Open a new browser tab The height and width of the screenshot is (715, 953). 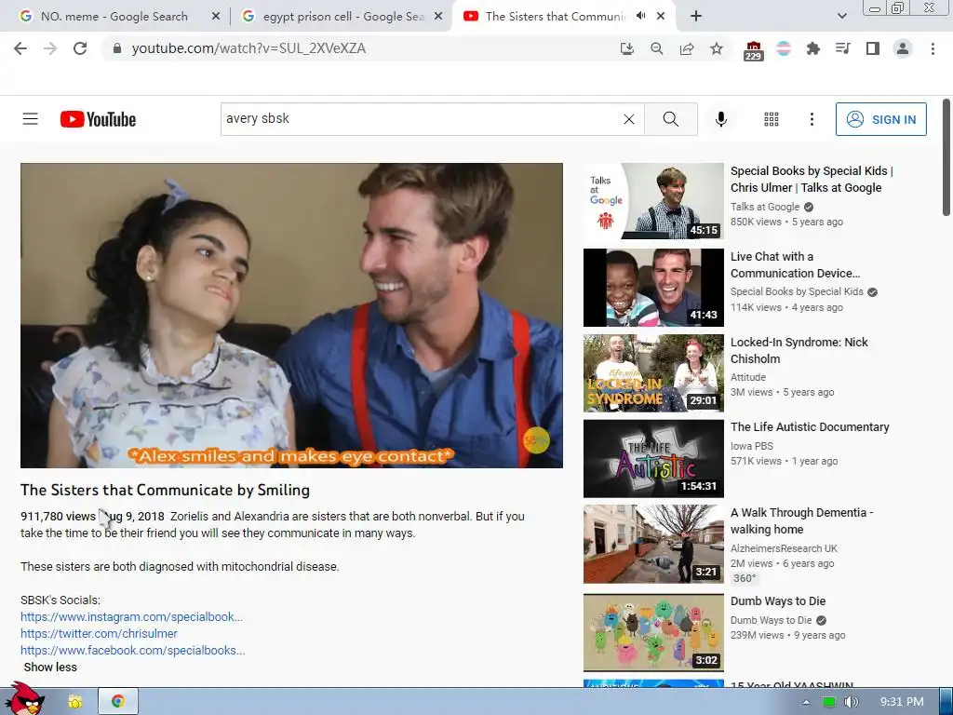pos(696,17)
